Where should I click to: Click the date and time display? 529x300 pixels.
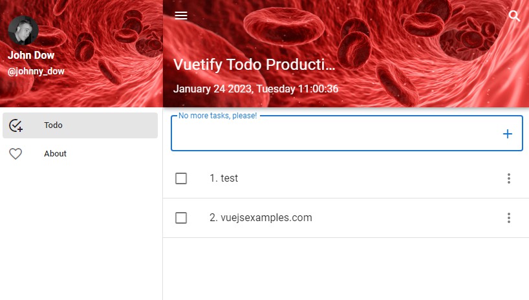(255, 89)
